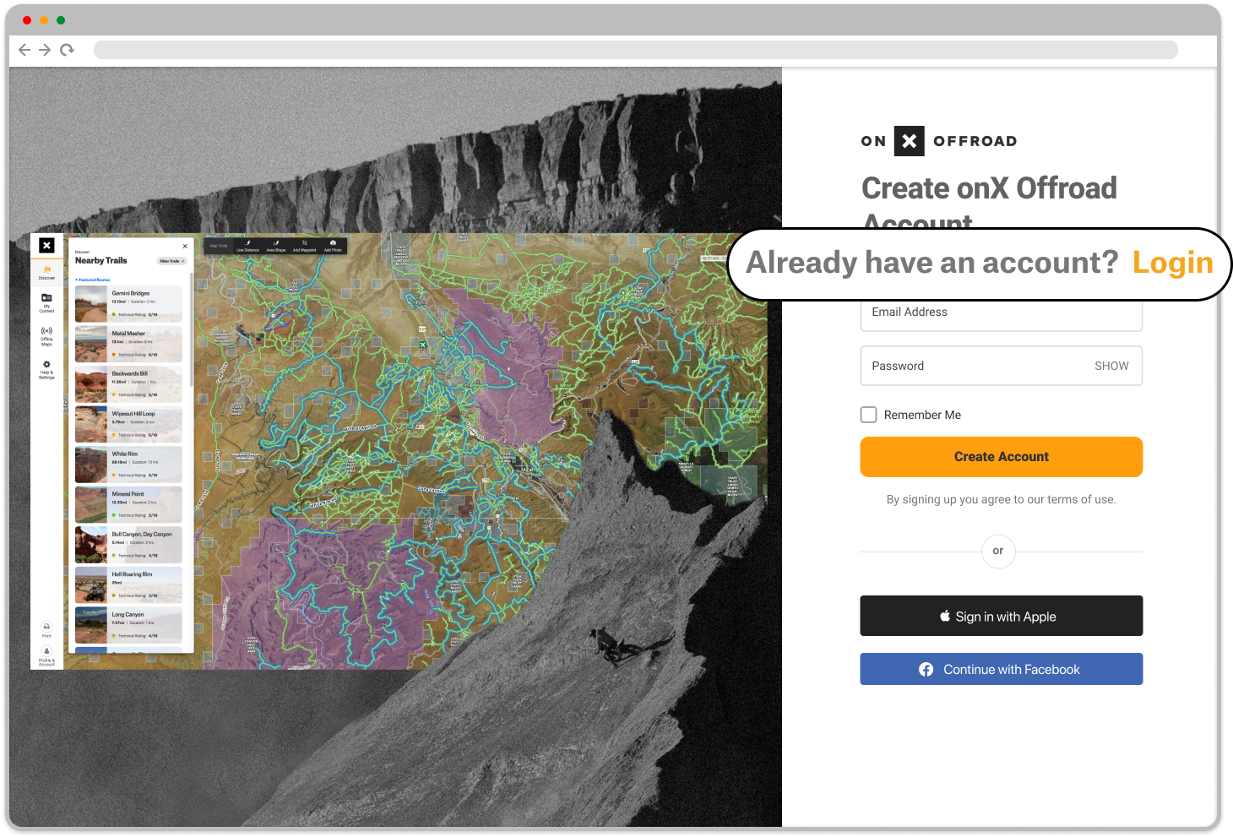Expand the Filter Trails dropdown
The image size is (1233, 837).
pyautogui.click(x=171, y=261)
